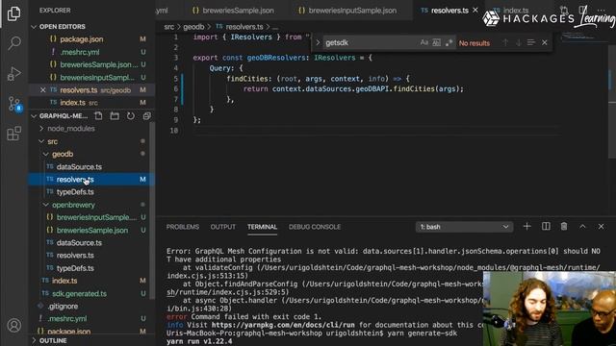616x346 pixels.
Task: Open breweriesSample.json under openbrewery folder
Action: (x=92, y=230)
